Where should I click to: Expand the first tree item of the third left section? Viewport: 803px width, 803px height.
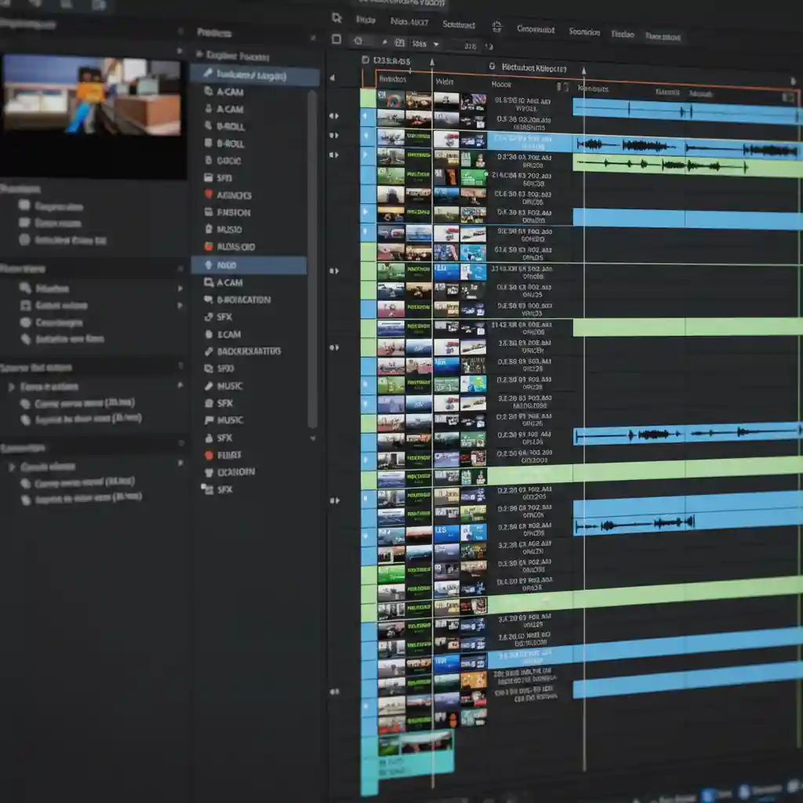pyautogui.click(x=11, y=387)
